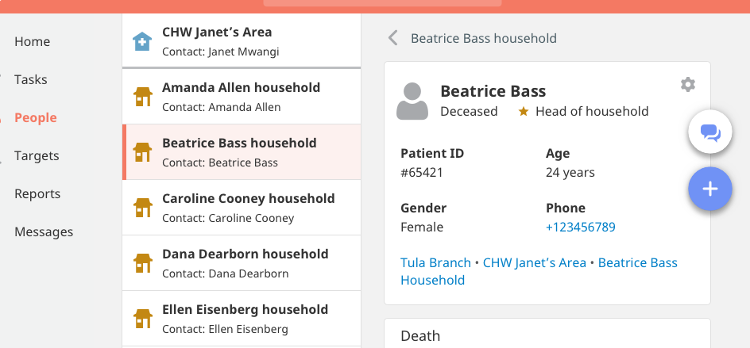Screen dimensions: 750x348
Task: Click Ellen Eisenberg household house icon
Action: pyautogui.click(x=142, y=319)
